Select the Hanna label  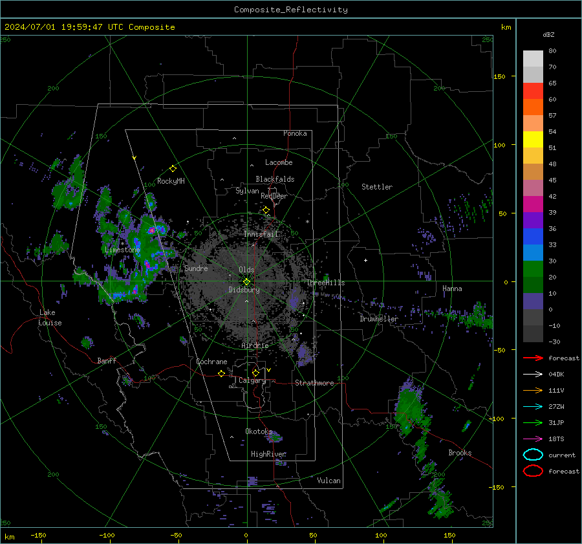(x=452, y=288)
